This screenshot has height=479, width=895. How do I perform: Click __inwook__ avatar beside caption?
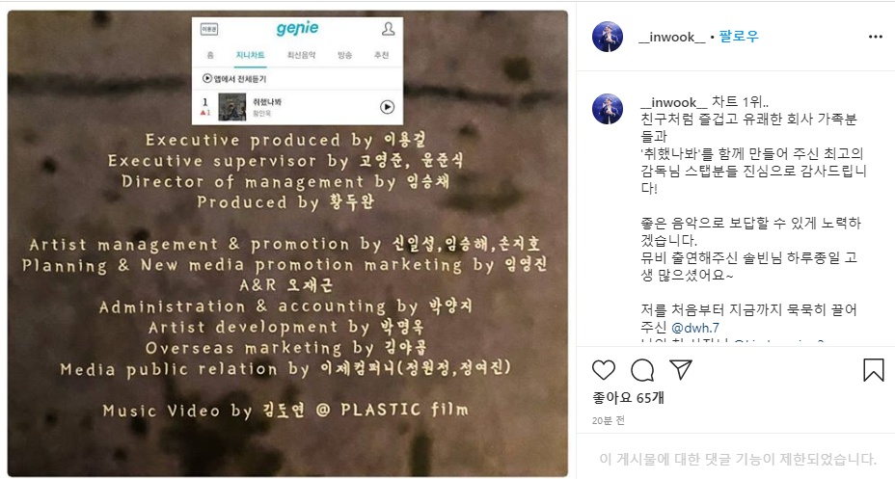pyautogui.click(x=608, y=109)
